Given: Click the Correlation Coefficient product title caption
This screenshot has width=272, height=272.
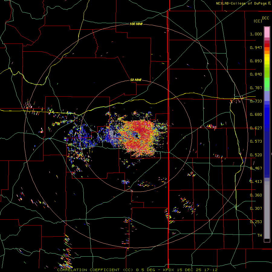Looking at the screenshot, I should tap(137, 270).
